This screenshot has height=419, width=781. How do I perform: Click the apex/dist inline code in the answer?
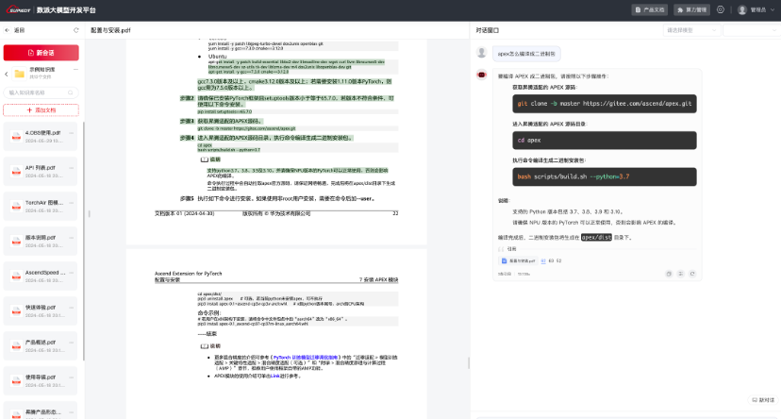(x=596, y=238)
